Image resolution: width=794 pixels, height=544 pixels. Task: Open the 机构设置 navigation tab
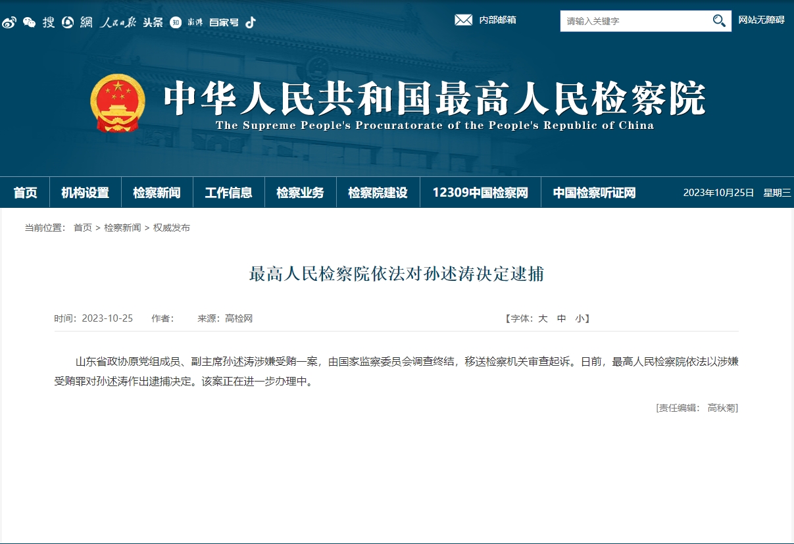click(85, 192)
